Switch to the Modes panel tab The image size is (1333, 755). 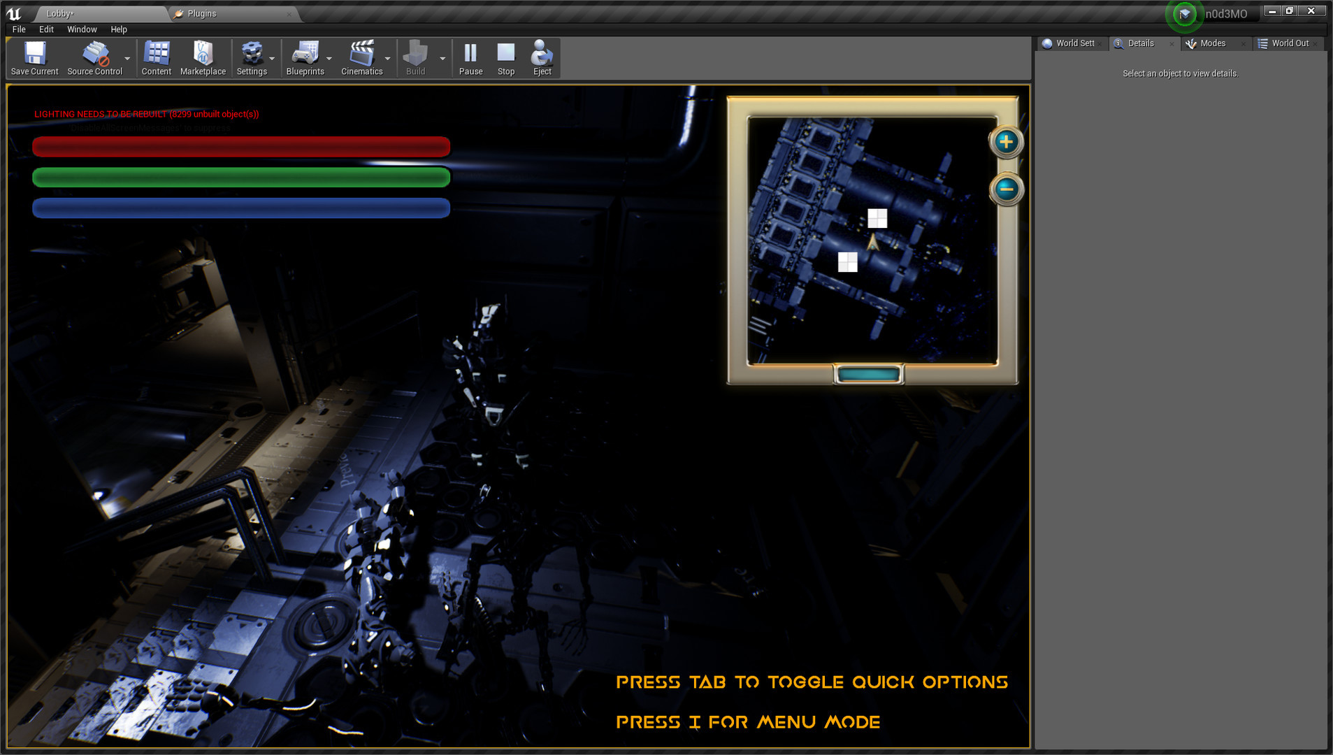click(1216, 43)
